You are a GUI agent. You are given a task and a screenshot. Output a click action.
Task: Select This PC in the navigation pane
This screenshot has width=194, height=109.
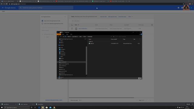click(61, 48)
